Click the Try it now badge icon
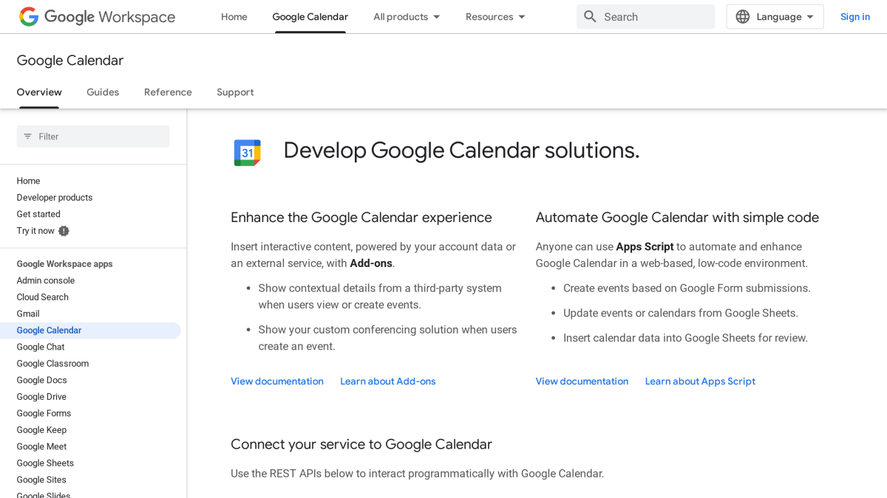Viewport: 887px width, 498px height. click(64, 231)
